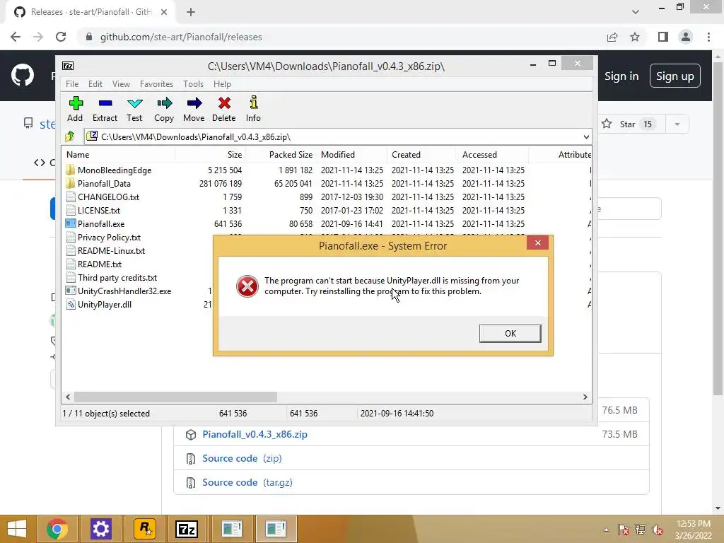This screenshot has height=543, width=724.
Task: Open the File menu in 7-Zip
Action: pos(72,84)
